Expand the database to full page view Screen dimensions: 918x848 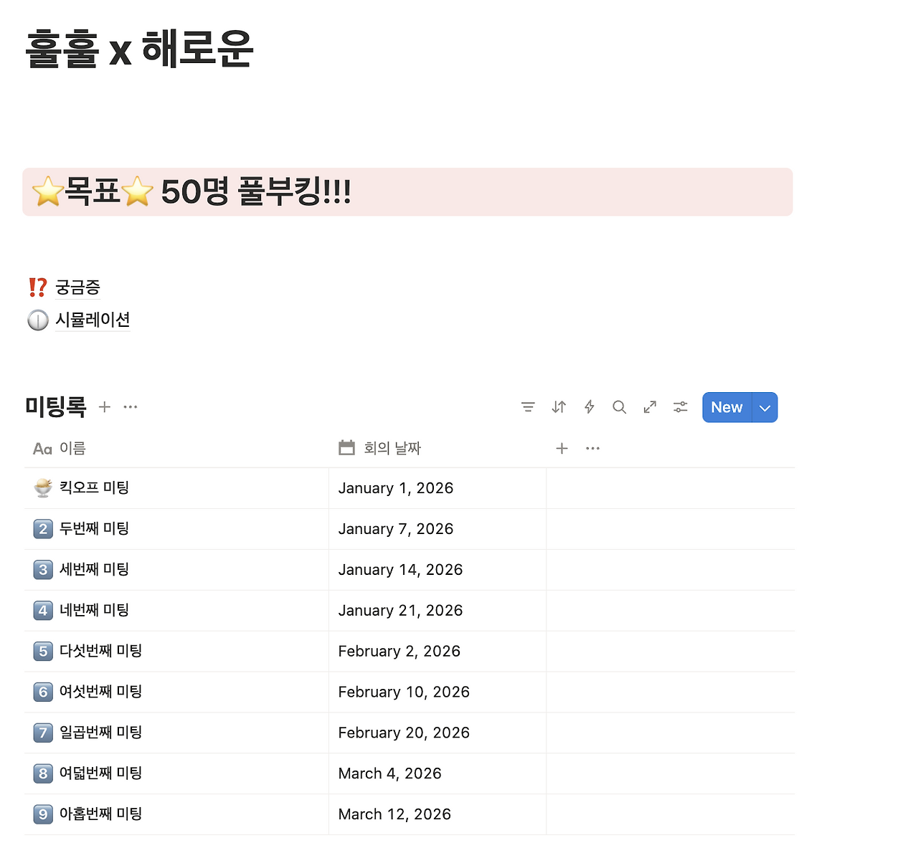pyautogui.click(x=650, y=407)
